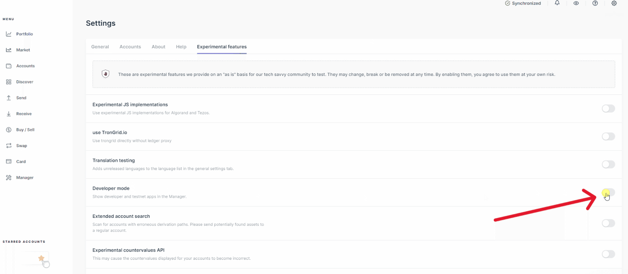Click the settings gear icon

click(614, 3)
